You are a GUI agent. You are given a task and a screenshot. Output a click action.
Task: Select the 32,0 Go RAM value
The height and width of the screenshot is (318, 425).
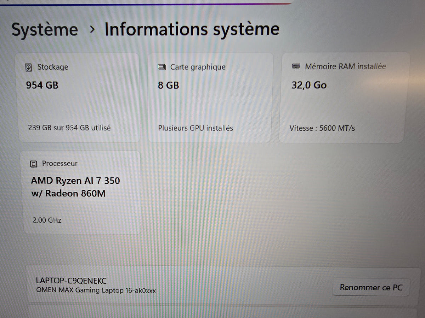pyautogui.click(x=309, y=85)
